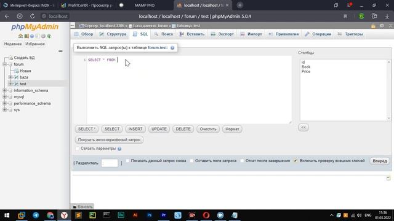The height and width of the screenshot is (221, 394).
Task: Go back with the browser back arrow
Action: 7,17
